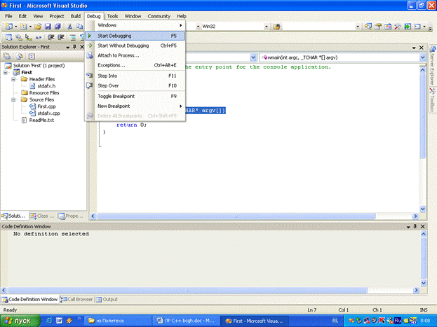Image resolution: width=437 pixels, height=327 pixels.
Task: Open the Solution Explorer toolbar icon
Action: tap(368, 27)
